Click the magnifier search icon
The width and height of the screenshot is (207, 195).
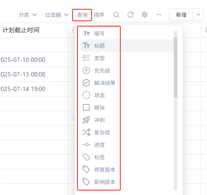tap(116, 15)
